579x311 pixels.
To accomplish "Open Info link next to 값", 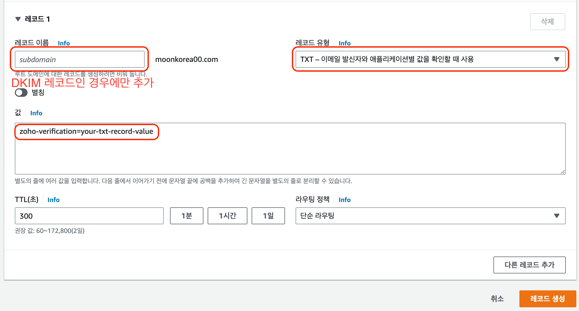I will [x=36, y=113].
